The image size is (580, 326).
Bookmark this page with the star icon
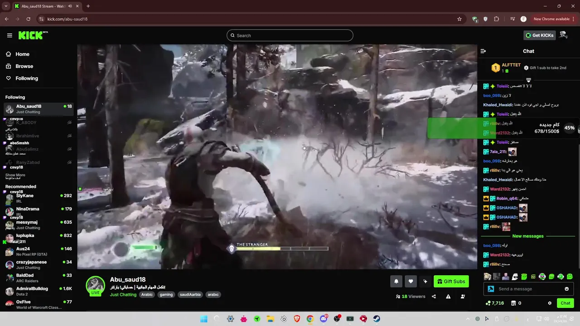click(459, 19)
